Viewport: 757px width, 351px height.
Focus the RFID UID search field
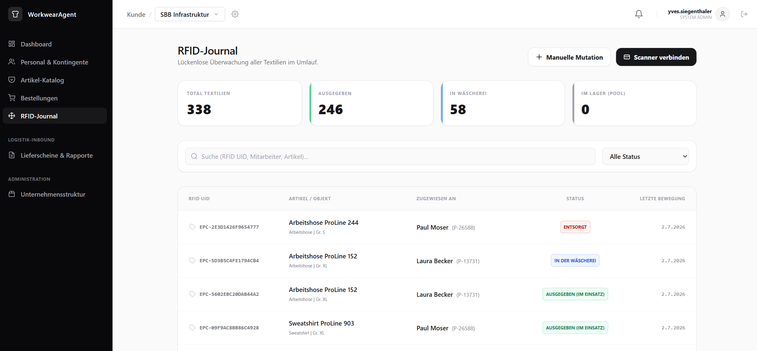pos(390,156)
